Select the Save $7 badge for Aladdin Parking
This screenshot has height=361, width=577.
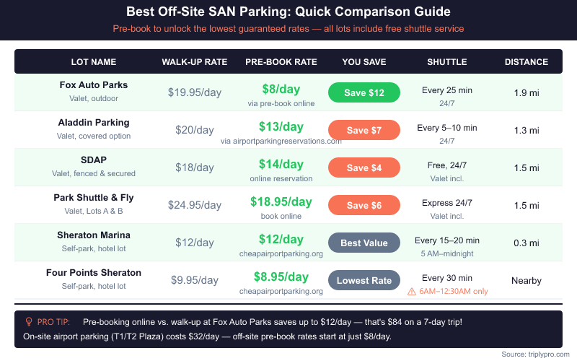coord(364,130)
